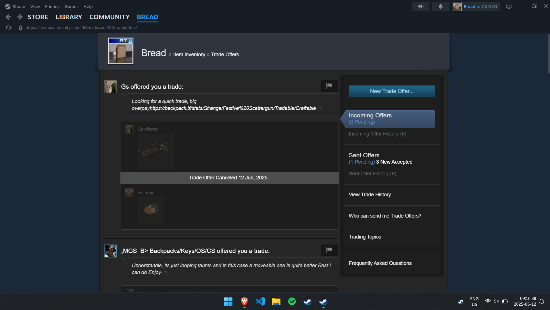Open File Explorer from taskbar
The height and width of the screenshot is (310, 550).
click(x=276, y=301)
